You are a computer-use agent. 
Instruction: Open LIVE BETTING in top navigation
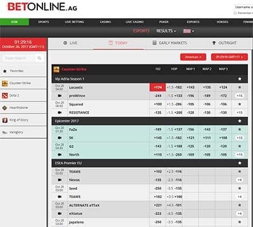pyautogui.click(x=75, y=22)
